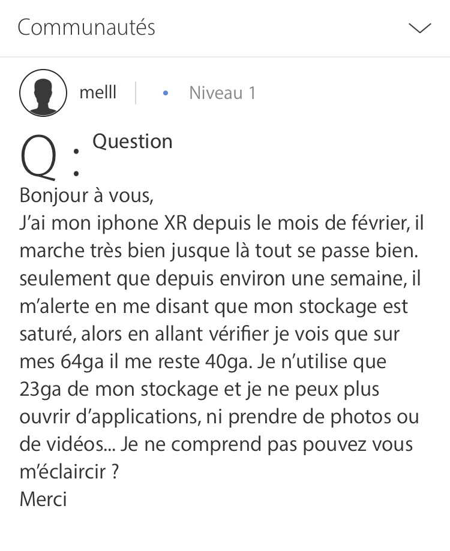
Task: Click the line starting '23ga de mon stockage'
Action: click(199, 390)
